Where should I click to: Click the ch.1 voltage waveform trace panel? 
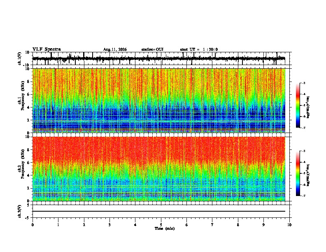tap(161, 58)
